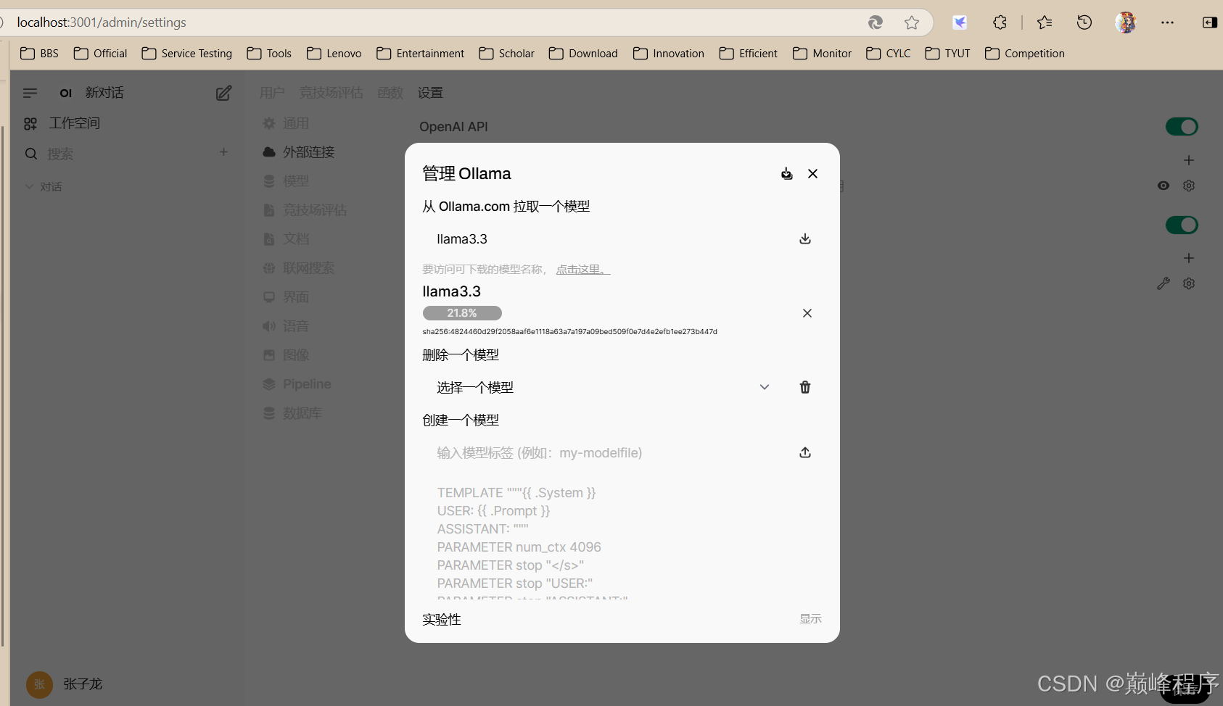Viewport: 1223px width, 706px height.
Task: Open 数据库 settings section
Action: 293,413
